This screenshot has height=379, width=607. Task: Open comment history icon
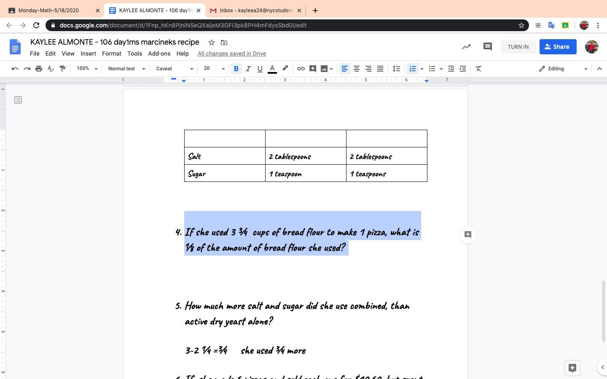(x=488, y=47)
